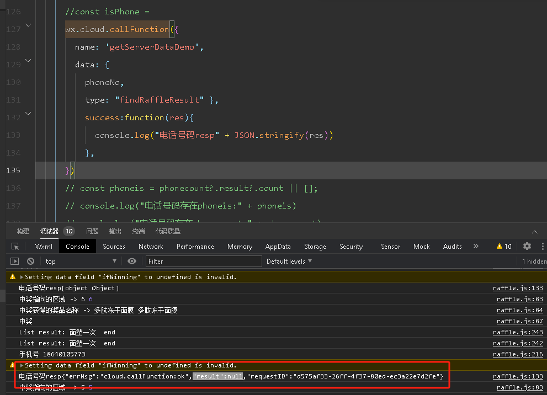Open the 构建 panel tab
Screen dimensions: 547x395
point(23,231)
